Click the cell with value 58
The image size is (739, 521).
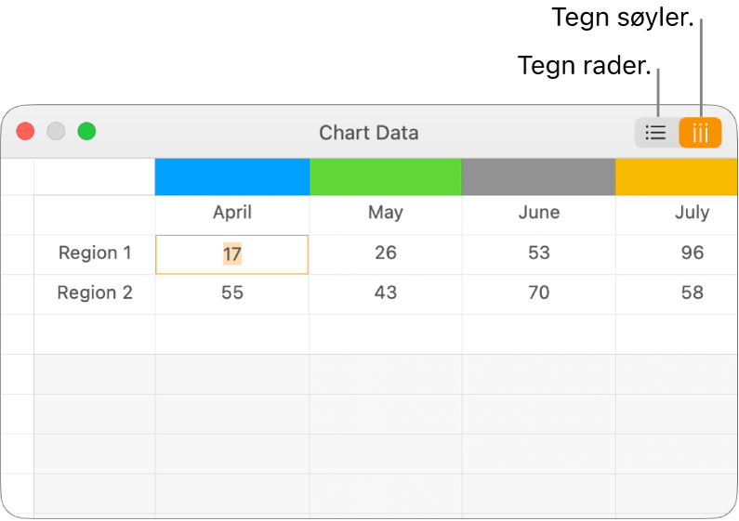click(692, 293)
